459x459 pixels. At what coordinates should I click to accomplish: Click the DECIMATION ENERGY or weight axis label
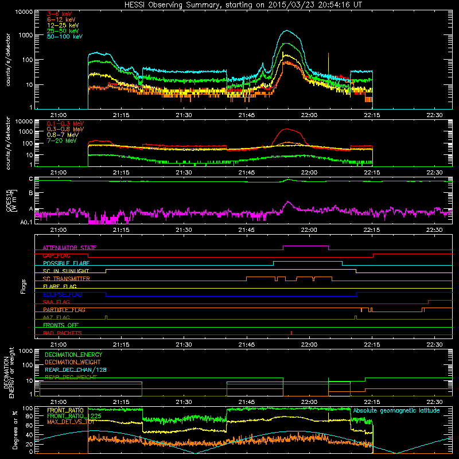9,373
